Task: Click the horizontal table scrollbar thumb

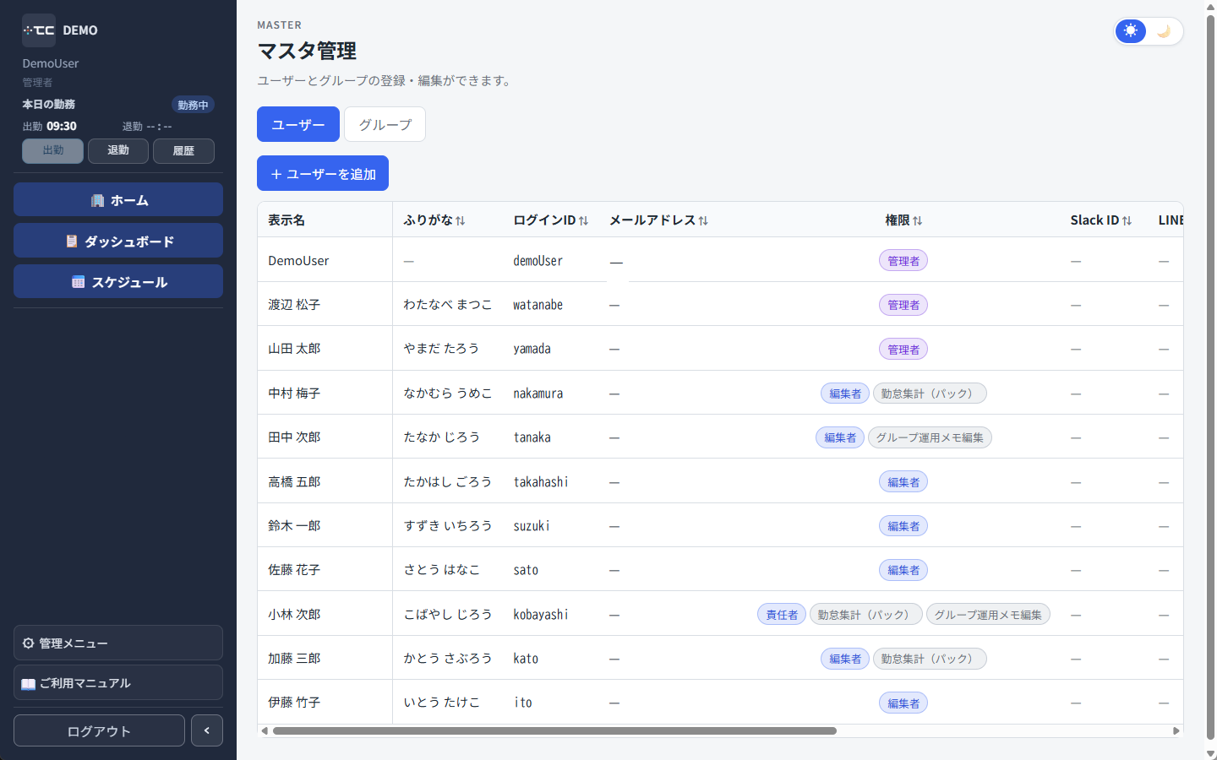Action: (554, 730)
